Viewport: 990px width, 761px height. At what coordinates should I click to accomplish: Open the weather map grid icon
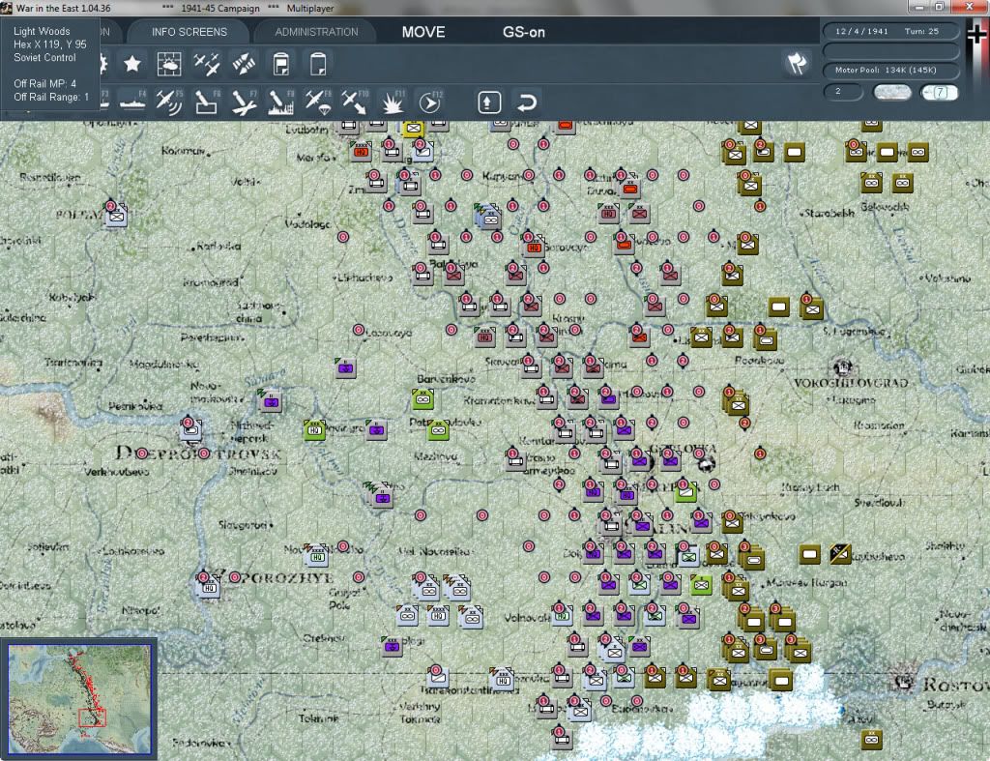168,64
